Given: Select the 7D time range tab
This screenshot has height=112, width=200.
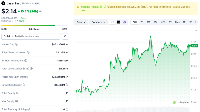Looking at the screenshot, I should point(142,22).
